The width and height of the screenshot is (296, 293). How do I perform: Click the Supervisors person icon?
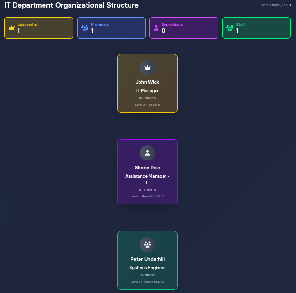(157, 28)
